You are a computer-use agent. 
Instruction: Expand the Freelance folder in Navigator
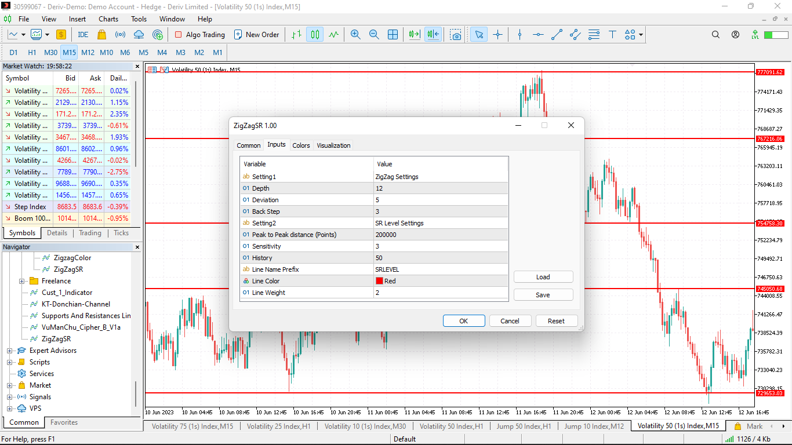(x=22, y=281)
